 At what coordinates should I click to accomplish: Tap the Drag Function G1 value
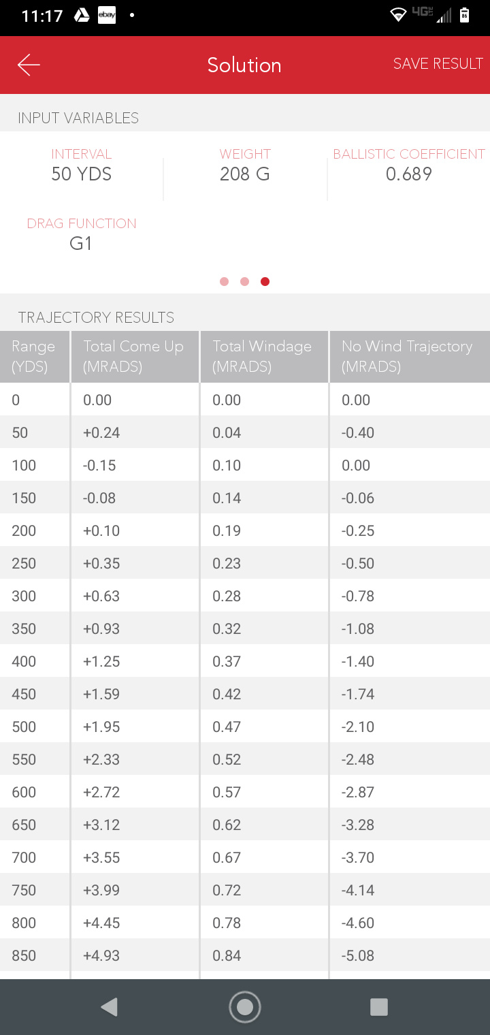[81, 244]
